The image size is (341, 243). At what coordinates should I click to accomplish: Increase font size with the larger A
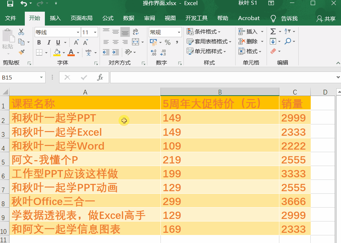coord(76,42)
